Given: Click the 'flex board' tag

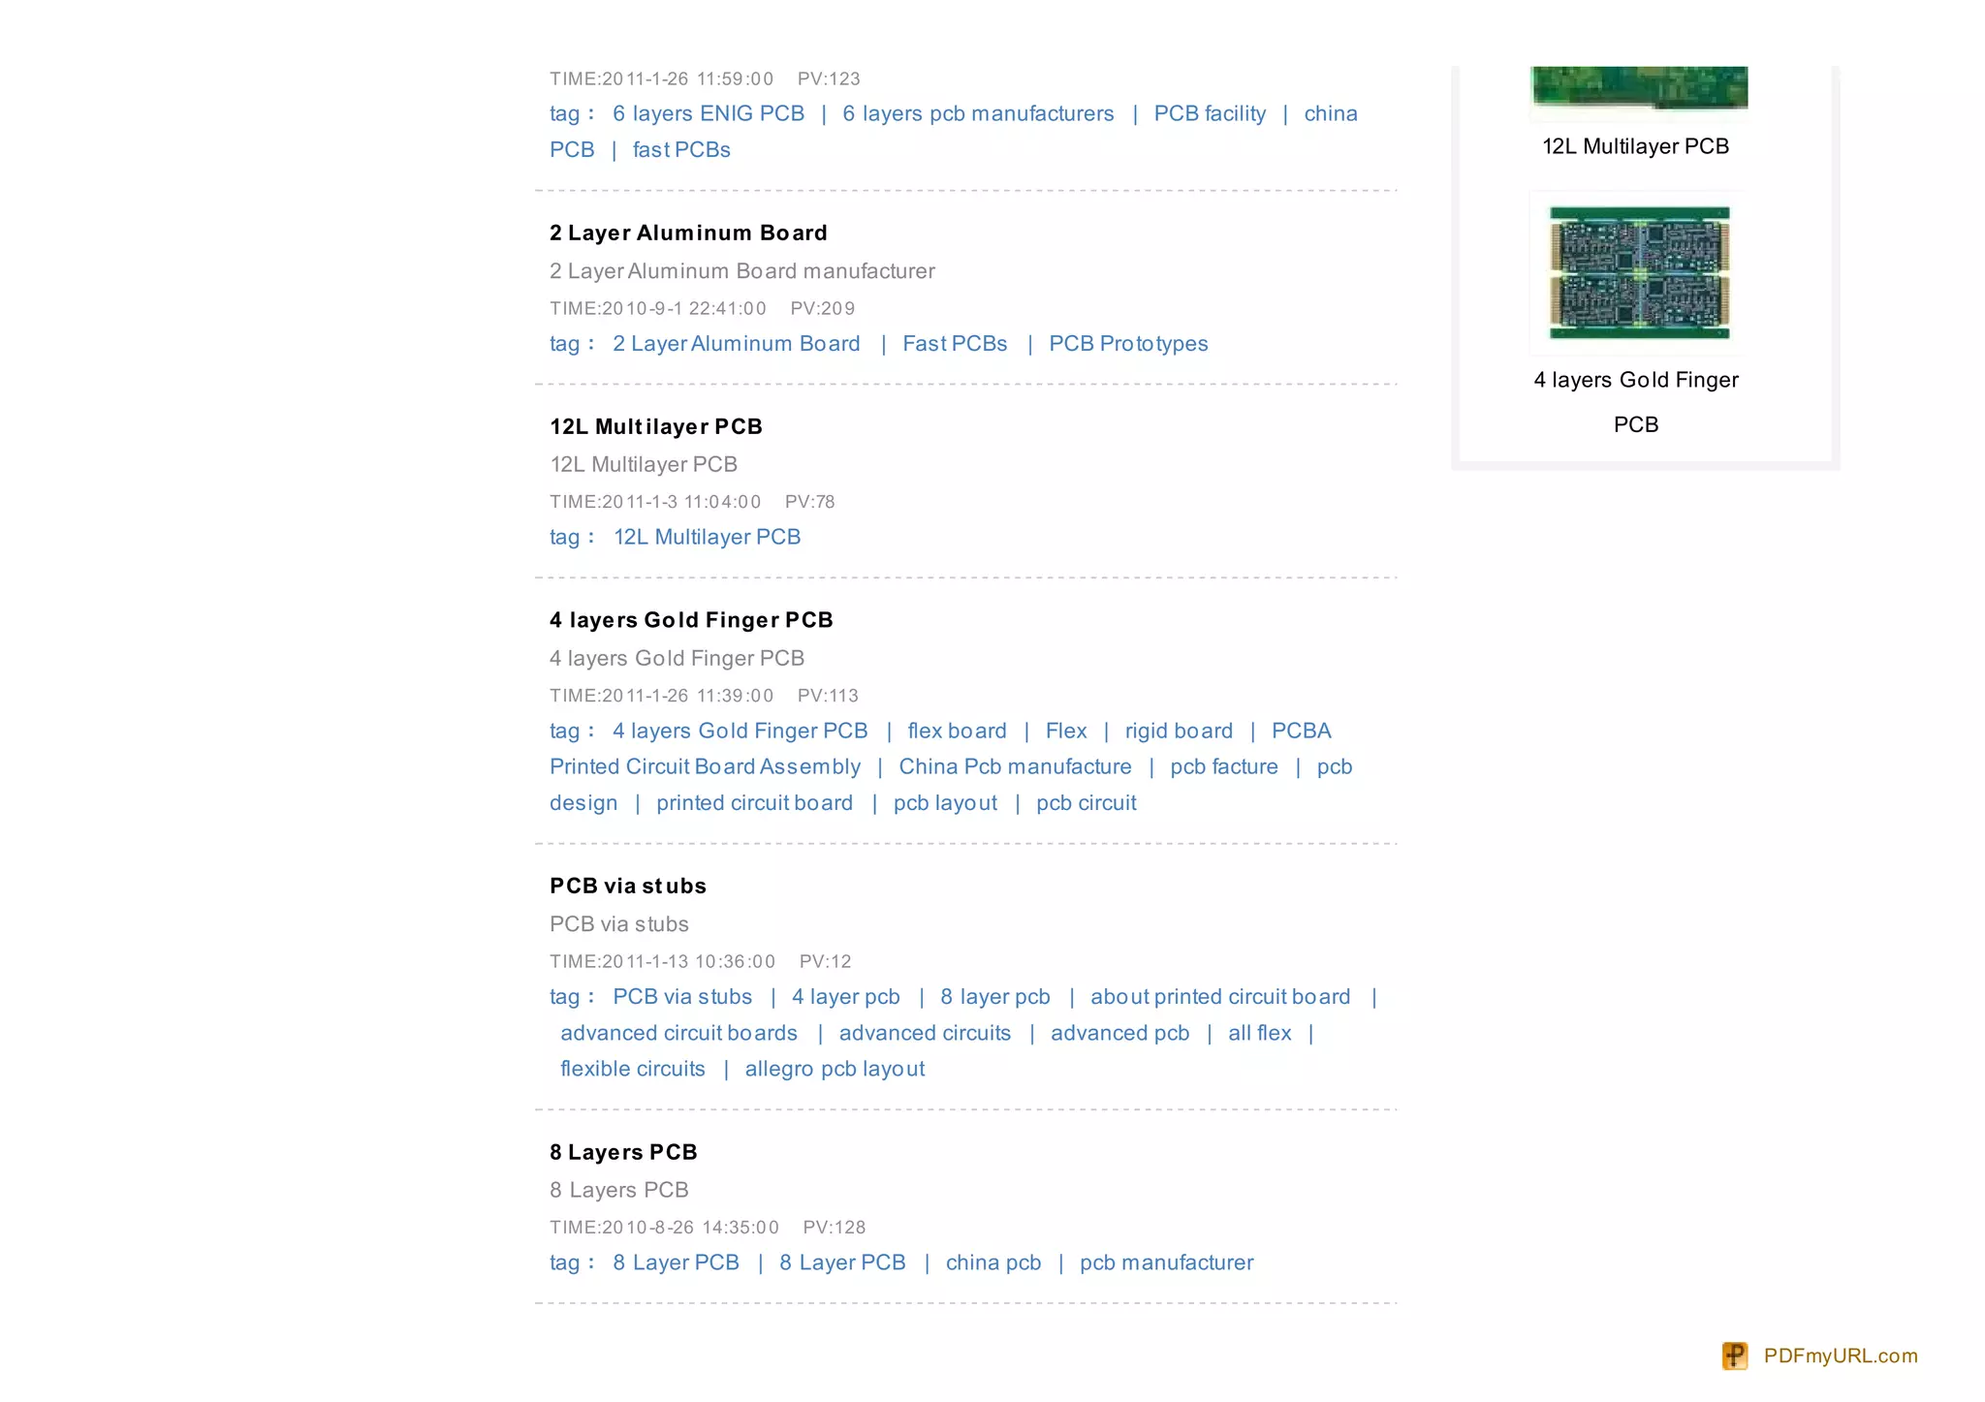Looking at the screenshot, I should 957,731.
